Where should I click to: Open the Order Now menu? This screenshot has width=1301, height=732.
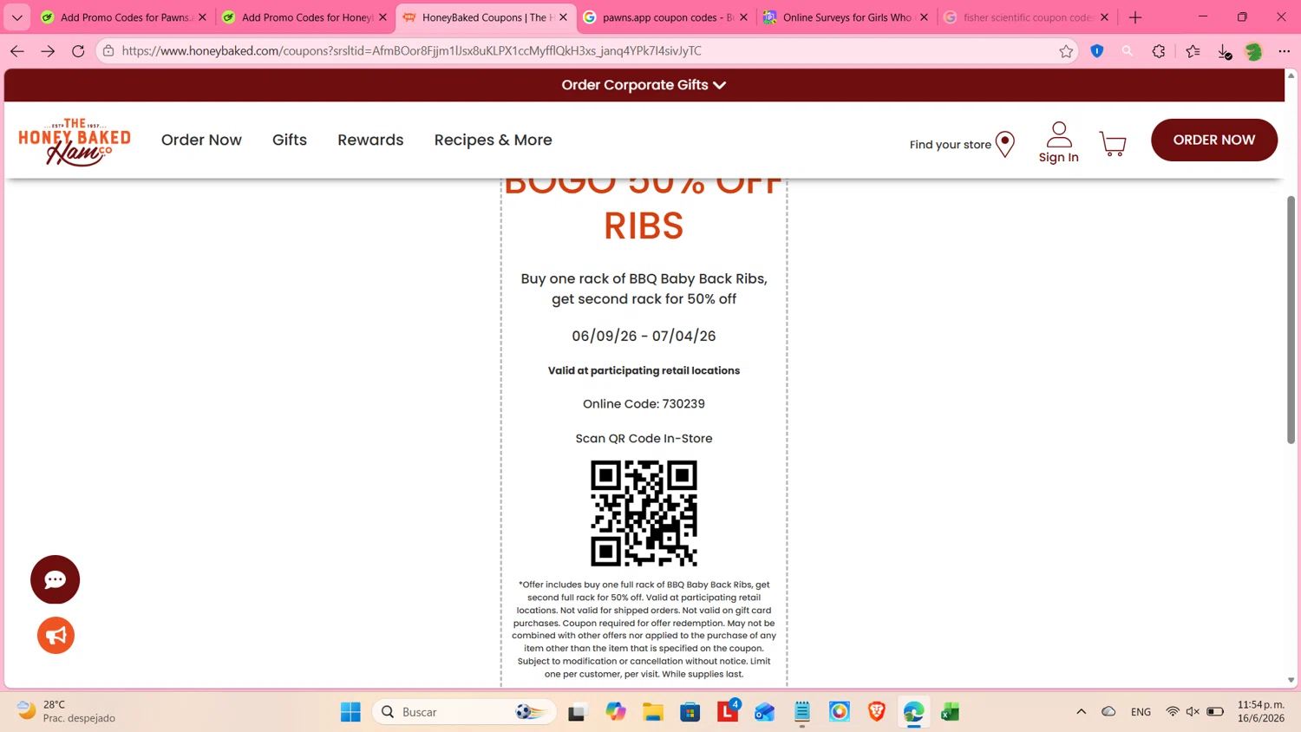[x=201, y=140]
